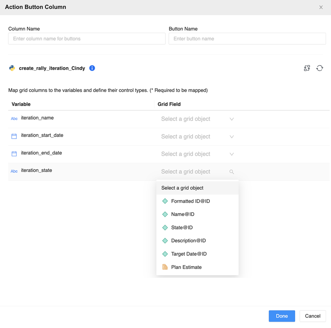Click the replace script icon

[x=307, y=68]
